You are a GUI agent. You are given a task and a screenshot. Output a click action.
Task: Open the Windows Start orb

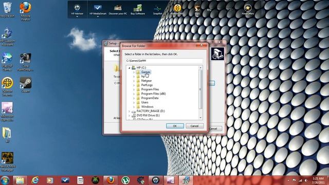click(x=5, y=180)
